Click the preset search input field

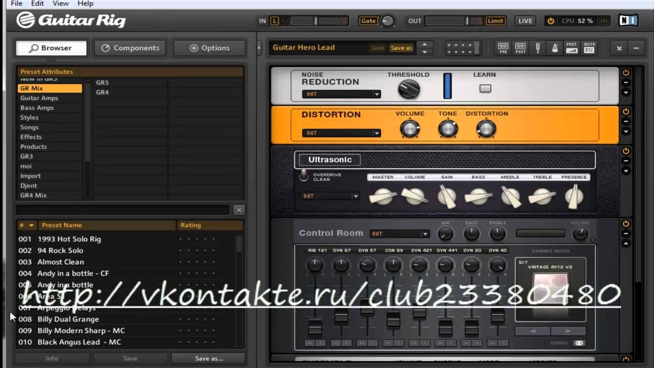[123, 210]
